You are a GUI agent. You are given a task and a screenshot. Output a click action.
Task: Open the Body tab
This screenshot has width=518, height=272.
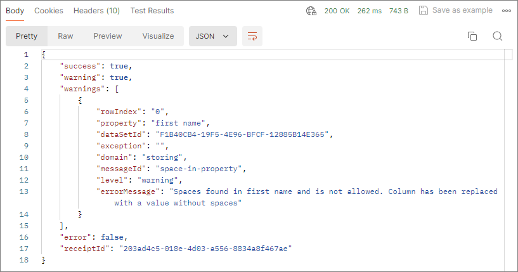15,11
